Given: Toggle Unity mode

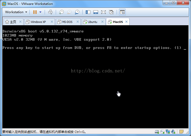Looking at the screenshot, I should point(111,12).
